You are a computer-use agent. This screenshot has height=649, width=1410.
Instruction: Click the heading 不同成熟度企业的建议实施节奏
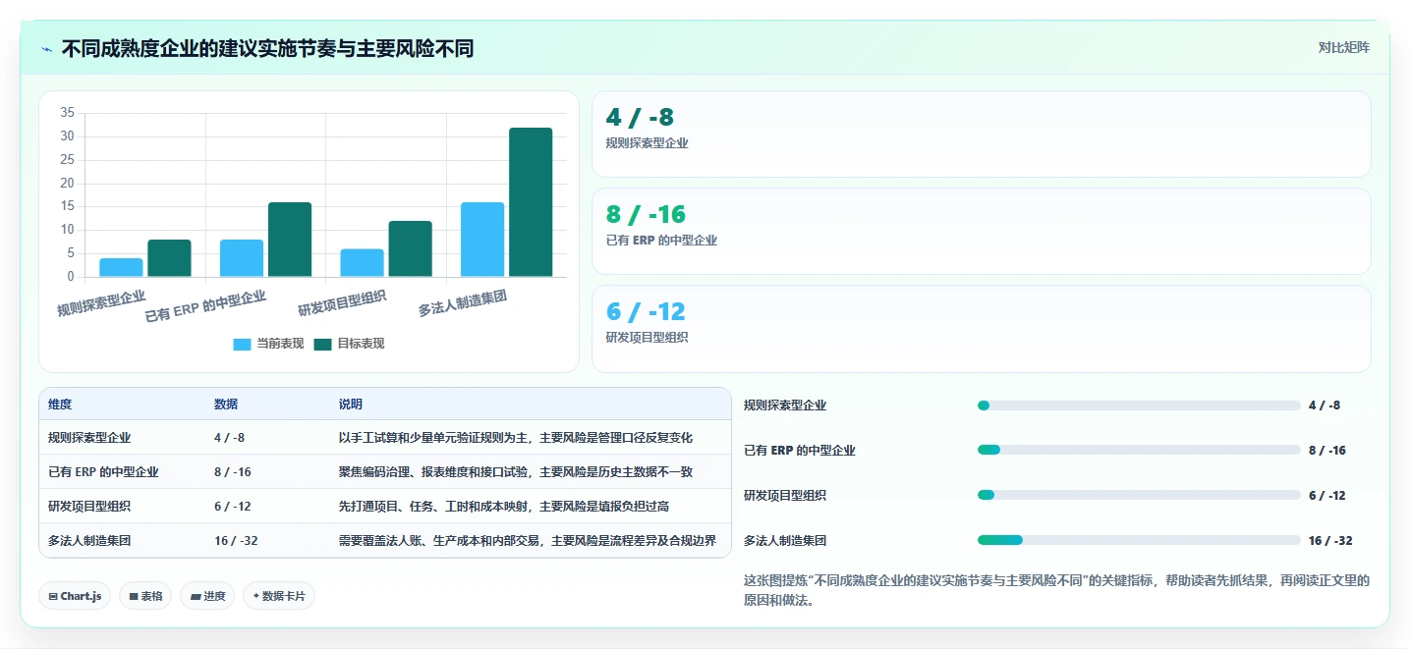(x=267, y=47)
